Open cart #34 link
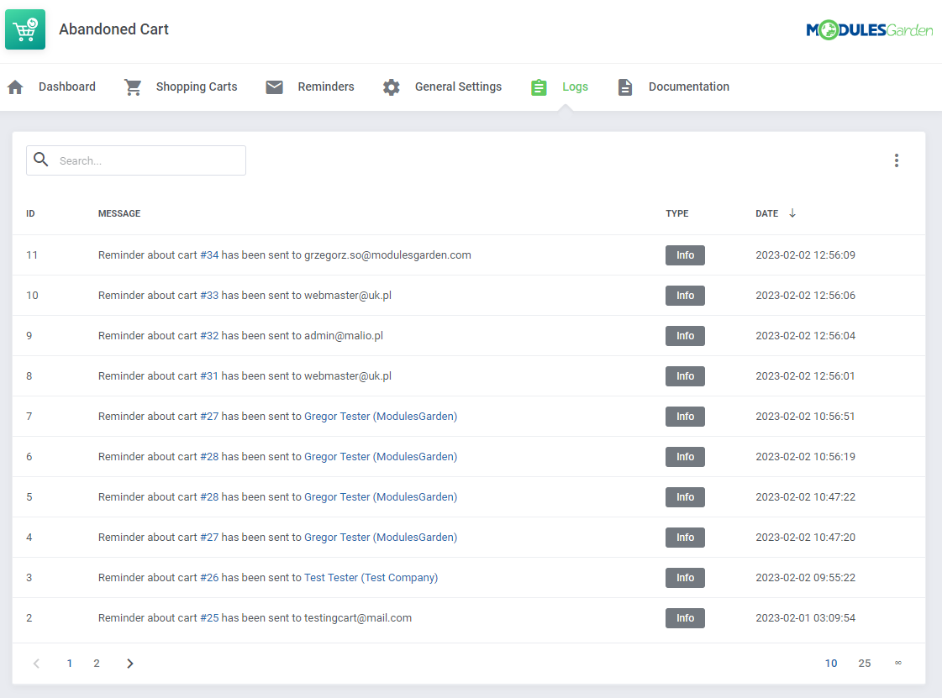Viewport: 942px width, 698px height. pos(209,255)
